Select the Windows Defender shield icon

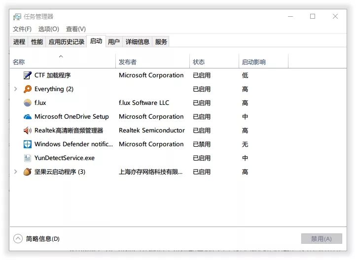(x=28, y=144)
